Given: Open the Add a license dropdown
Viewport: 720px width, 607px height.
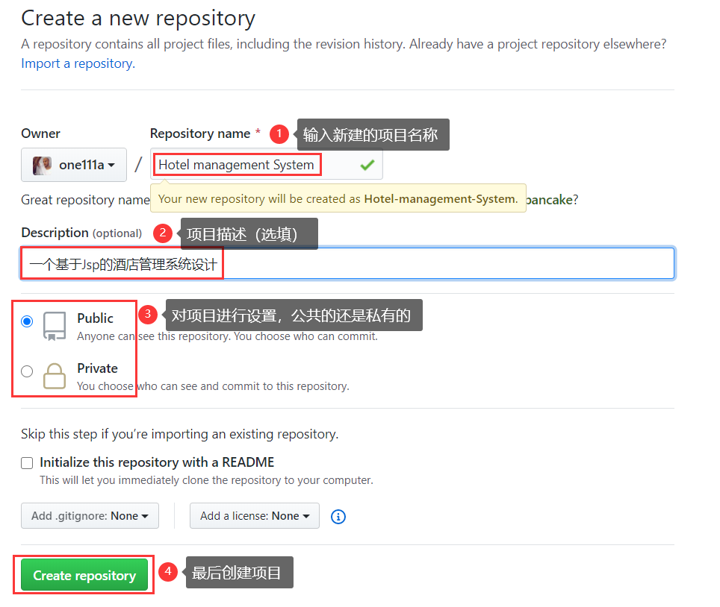Looking at the screenshot, I should point(254,515).
